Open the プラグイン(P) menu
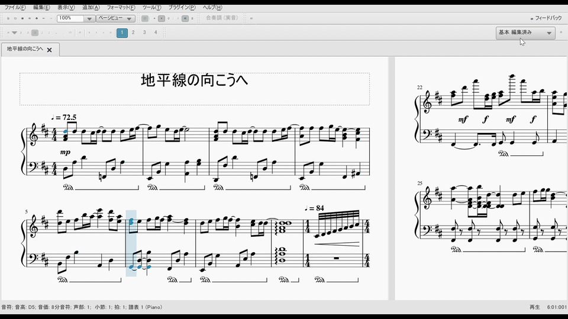 pyautogui.click(x=181, y=7)
